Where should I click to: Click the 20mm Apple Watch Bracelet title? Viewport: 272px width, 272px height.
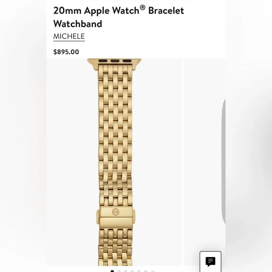[119, 17]
